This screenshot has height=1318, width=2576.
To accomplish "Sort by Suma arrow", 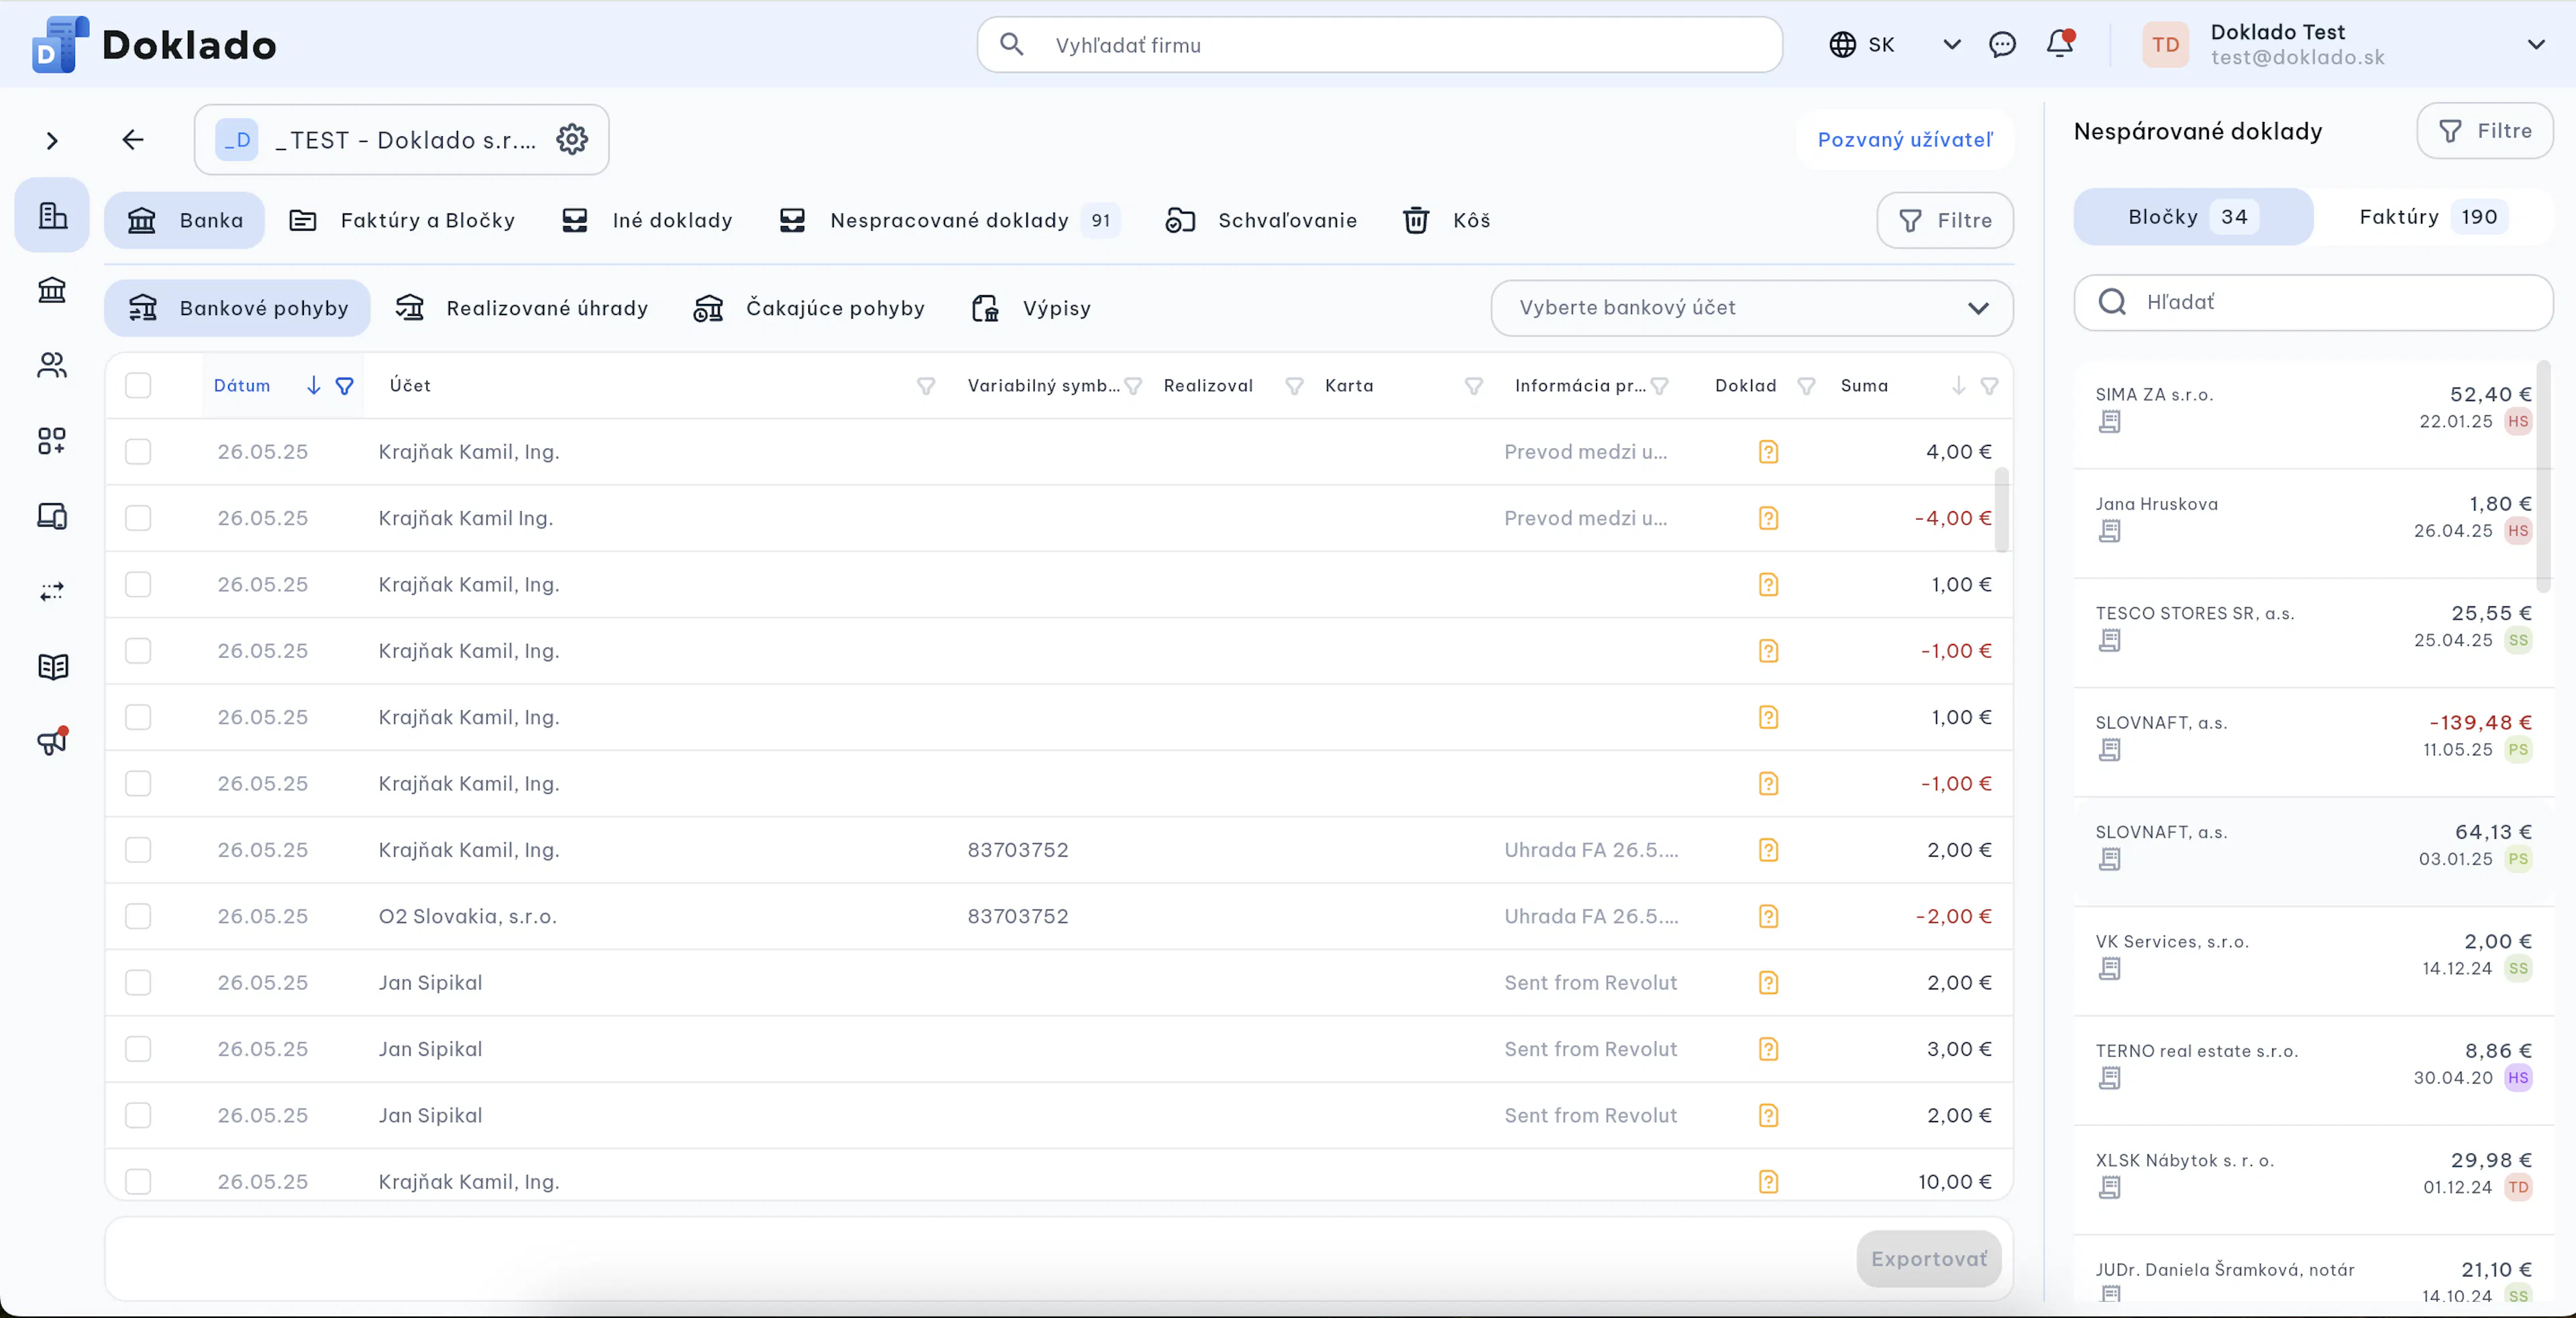I will point(1958,385).
